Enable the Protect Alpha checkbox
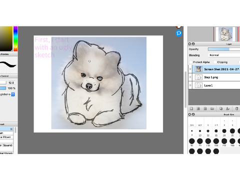This screenshot has width=240, height=180. [190, 62]
